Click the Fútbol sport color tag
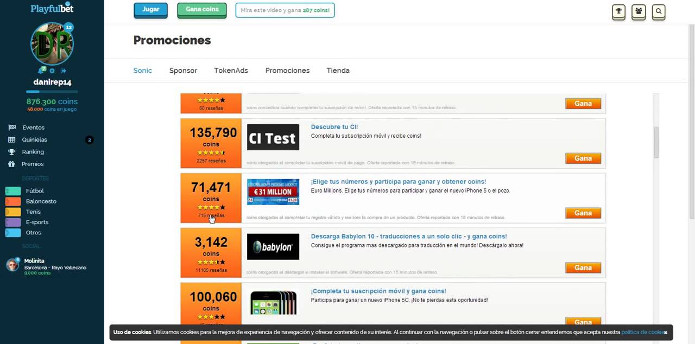 coord(13,191)
